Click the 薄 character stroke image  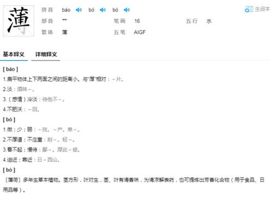tap(19, 21)
